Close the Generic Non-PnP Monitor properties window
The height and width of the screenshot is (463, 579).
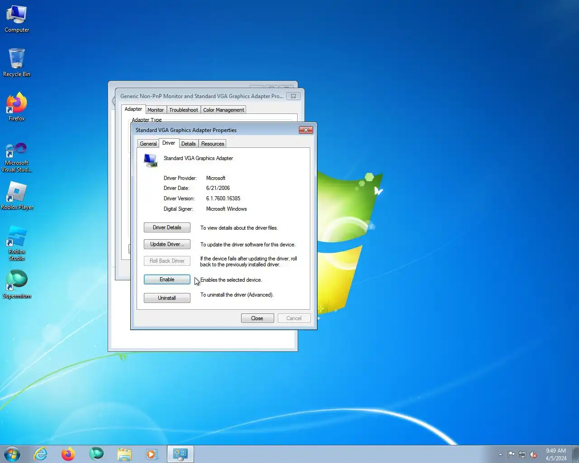pyautogui.click(x=293, y=96)
